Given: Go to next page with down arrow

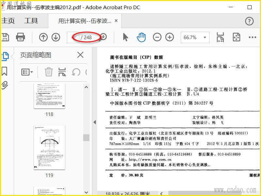Looking at the screenshot, I should (56, 37).
